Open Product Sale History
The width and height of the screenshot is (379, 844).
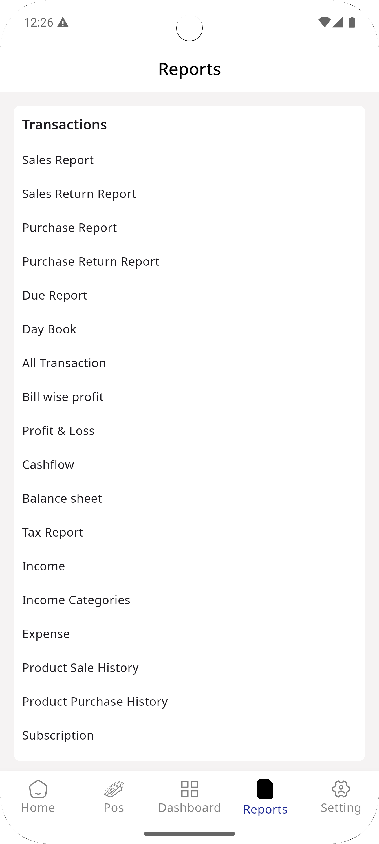tap(80, 668)
